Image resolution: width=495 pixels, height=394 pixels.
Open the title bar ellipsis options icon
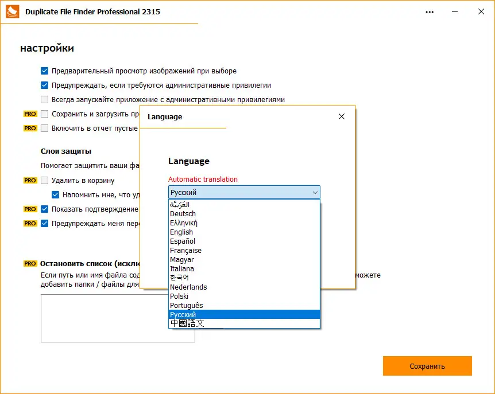coord(430,11)
